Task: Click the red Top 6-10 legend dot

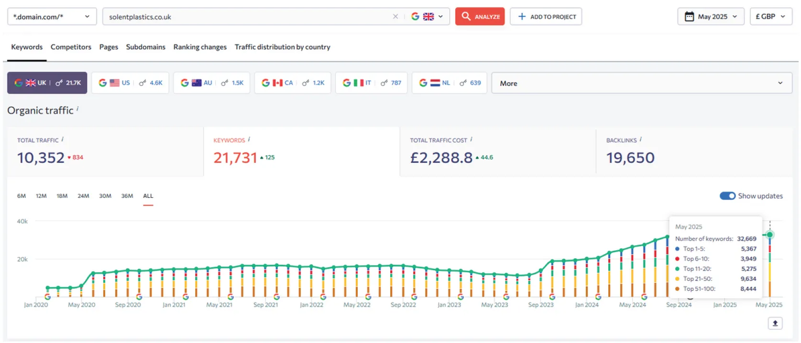Action: pyautogui.click(x=677, y=259)
